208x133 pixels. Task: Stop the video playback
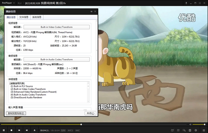[11, 130]
